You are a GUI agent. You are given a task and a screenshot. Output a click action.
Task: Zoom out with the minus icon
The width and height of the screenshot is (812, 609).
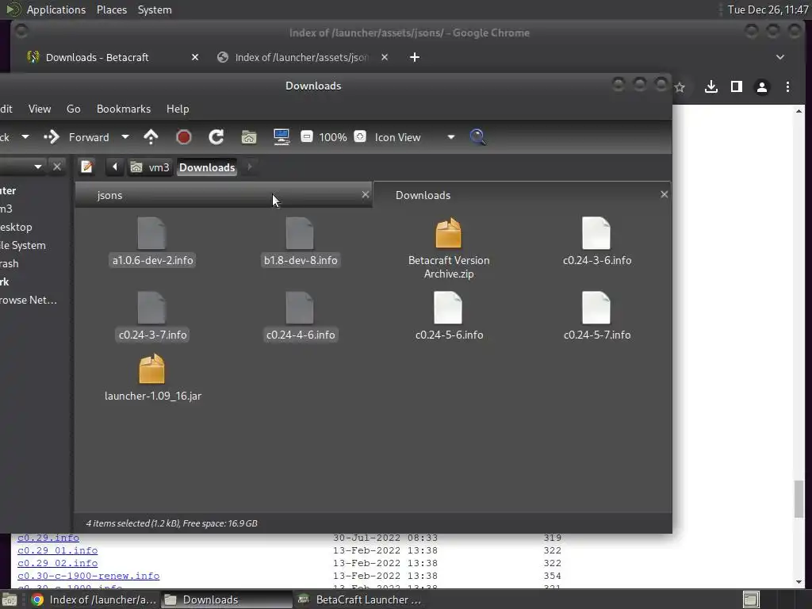tap(307, 136)
